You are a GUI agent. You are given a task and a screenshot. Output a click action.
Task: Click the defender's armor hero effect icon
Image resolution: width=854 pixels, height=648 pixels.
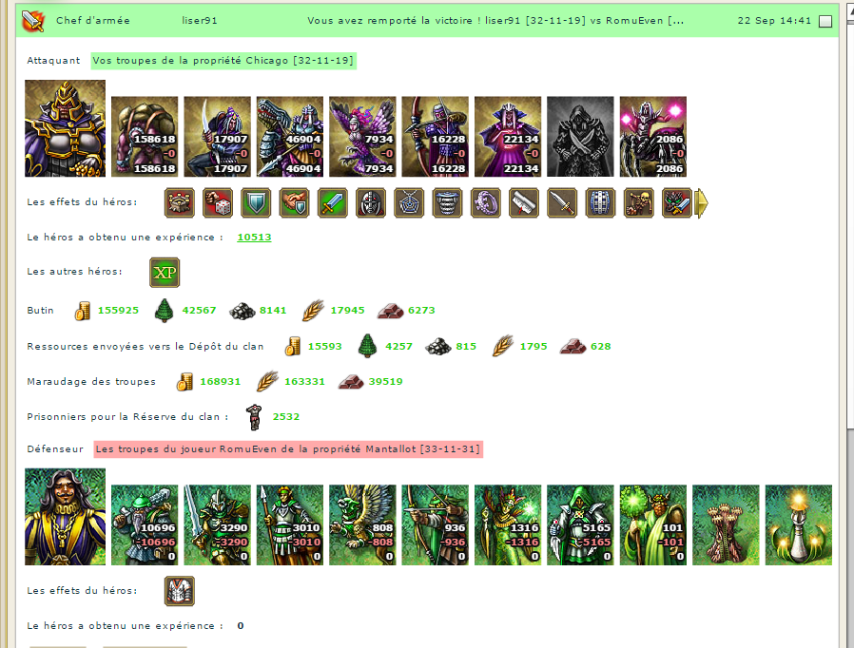pos(179,591)
